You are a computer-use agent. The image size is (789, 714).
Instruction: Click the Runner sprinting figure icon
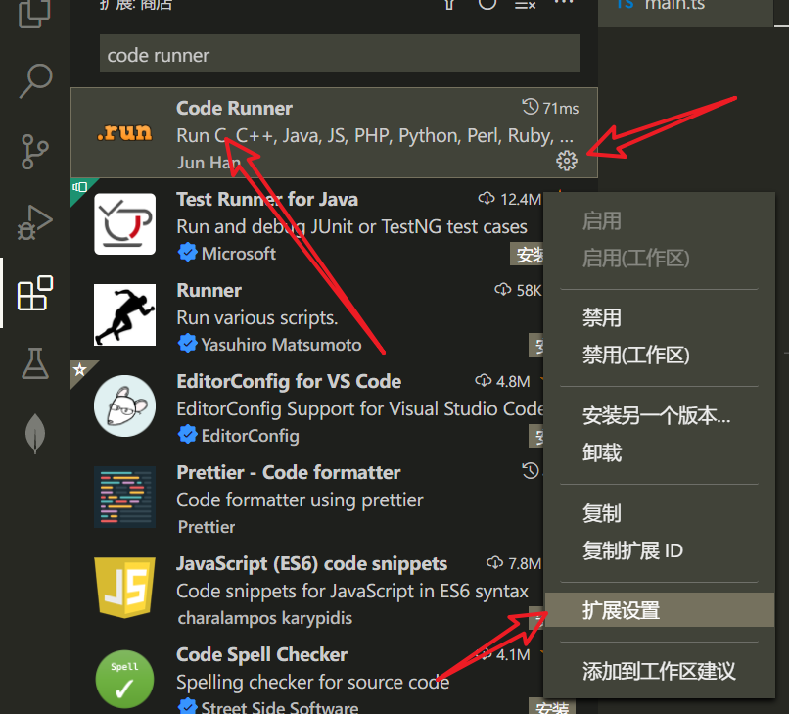pyautogui.click(x=124, y=314)
